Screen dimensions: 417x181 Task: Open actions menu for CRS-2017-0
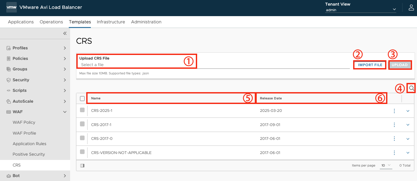394,139
